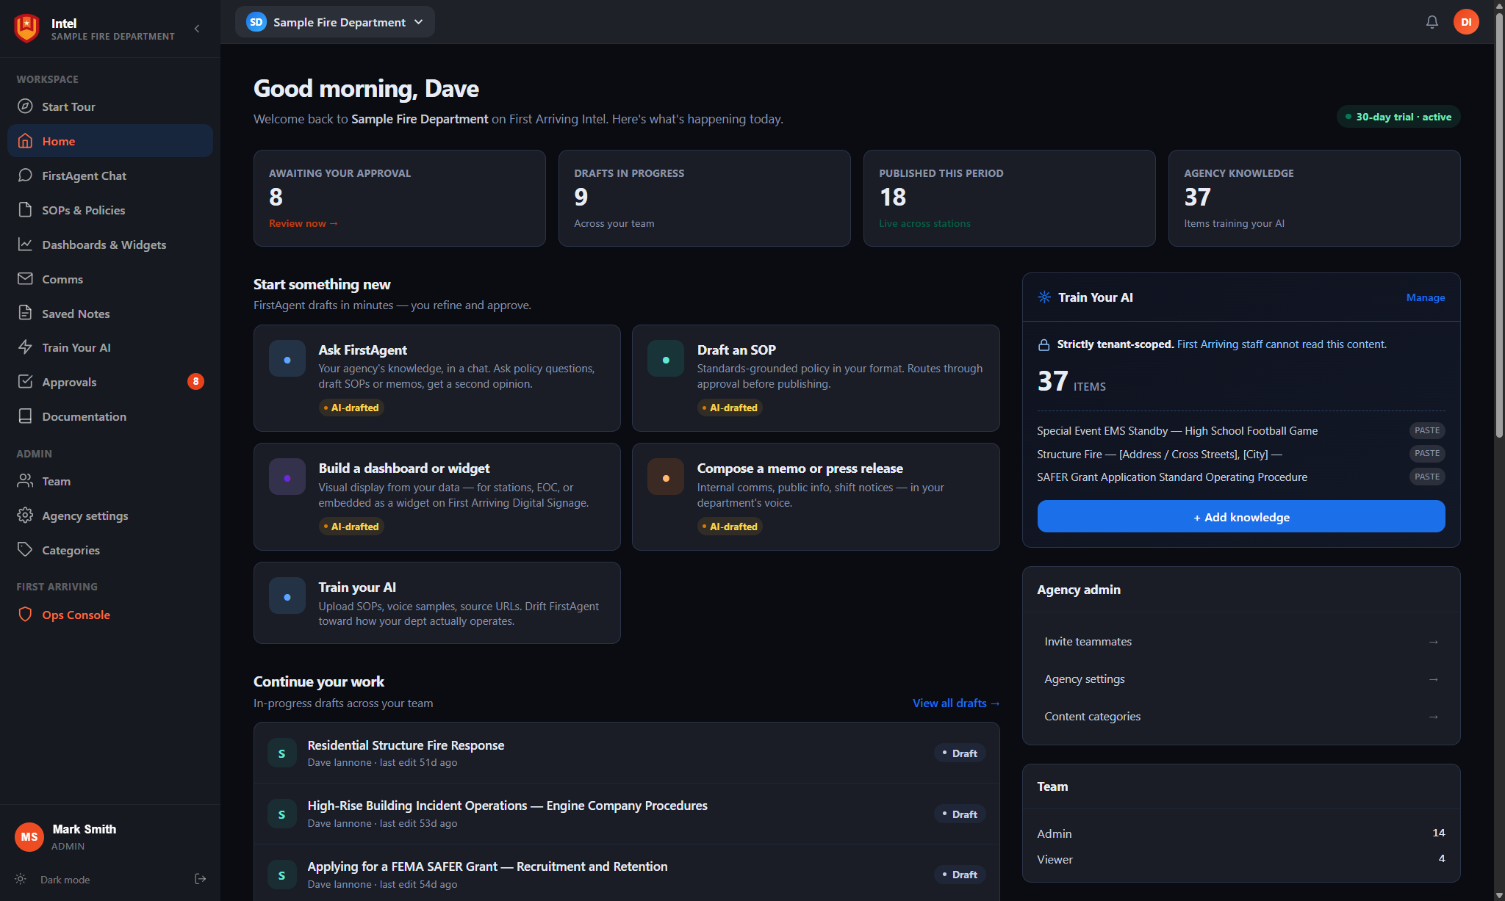
Task: Click the DI user avatar
Action: (1465, 22)
